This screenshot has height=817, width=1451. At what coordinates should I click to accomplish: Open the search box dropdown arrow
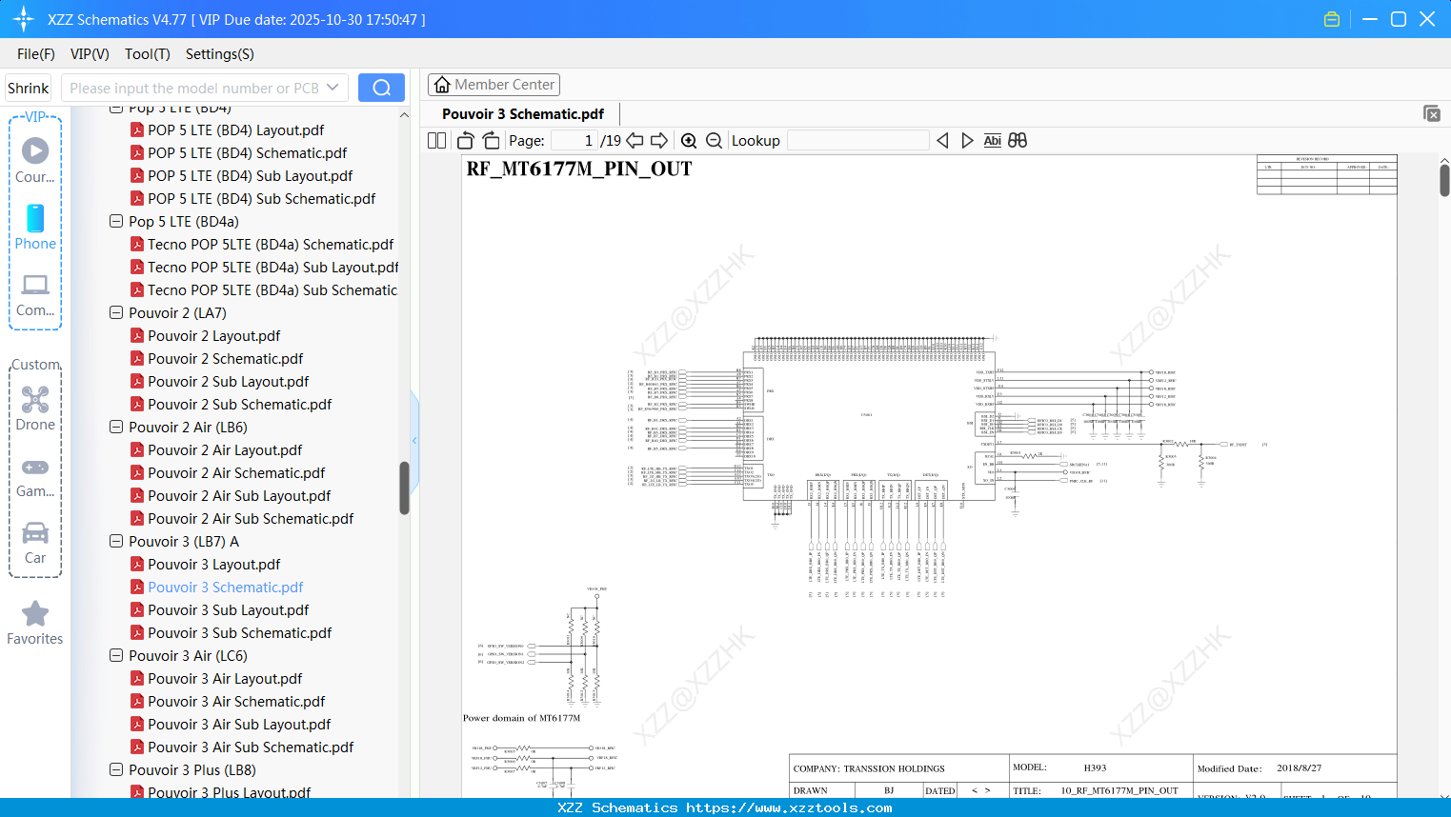click(331, 87)
